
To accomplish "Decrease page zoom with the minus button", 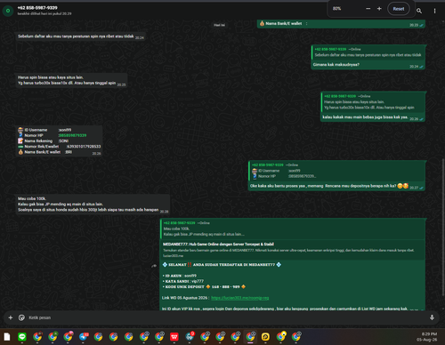I will tap(368, 9).
